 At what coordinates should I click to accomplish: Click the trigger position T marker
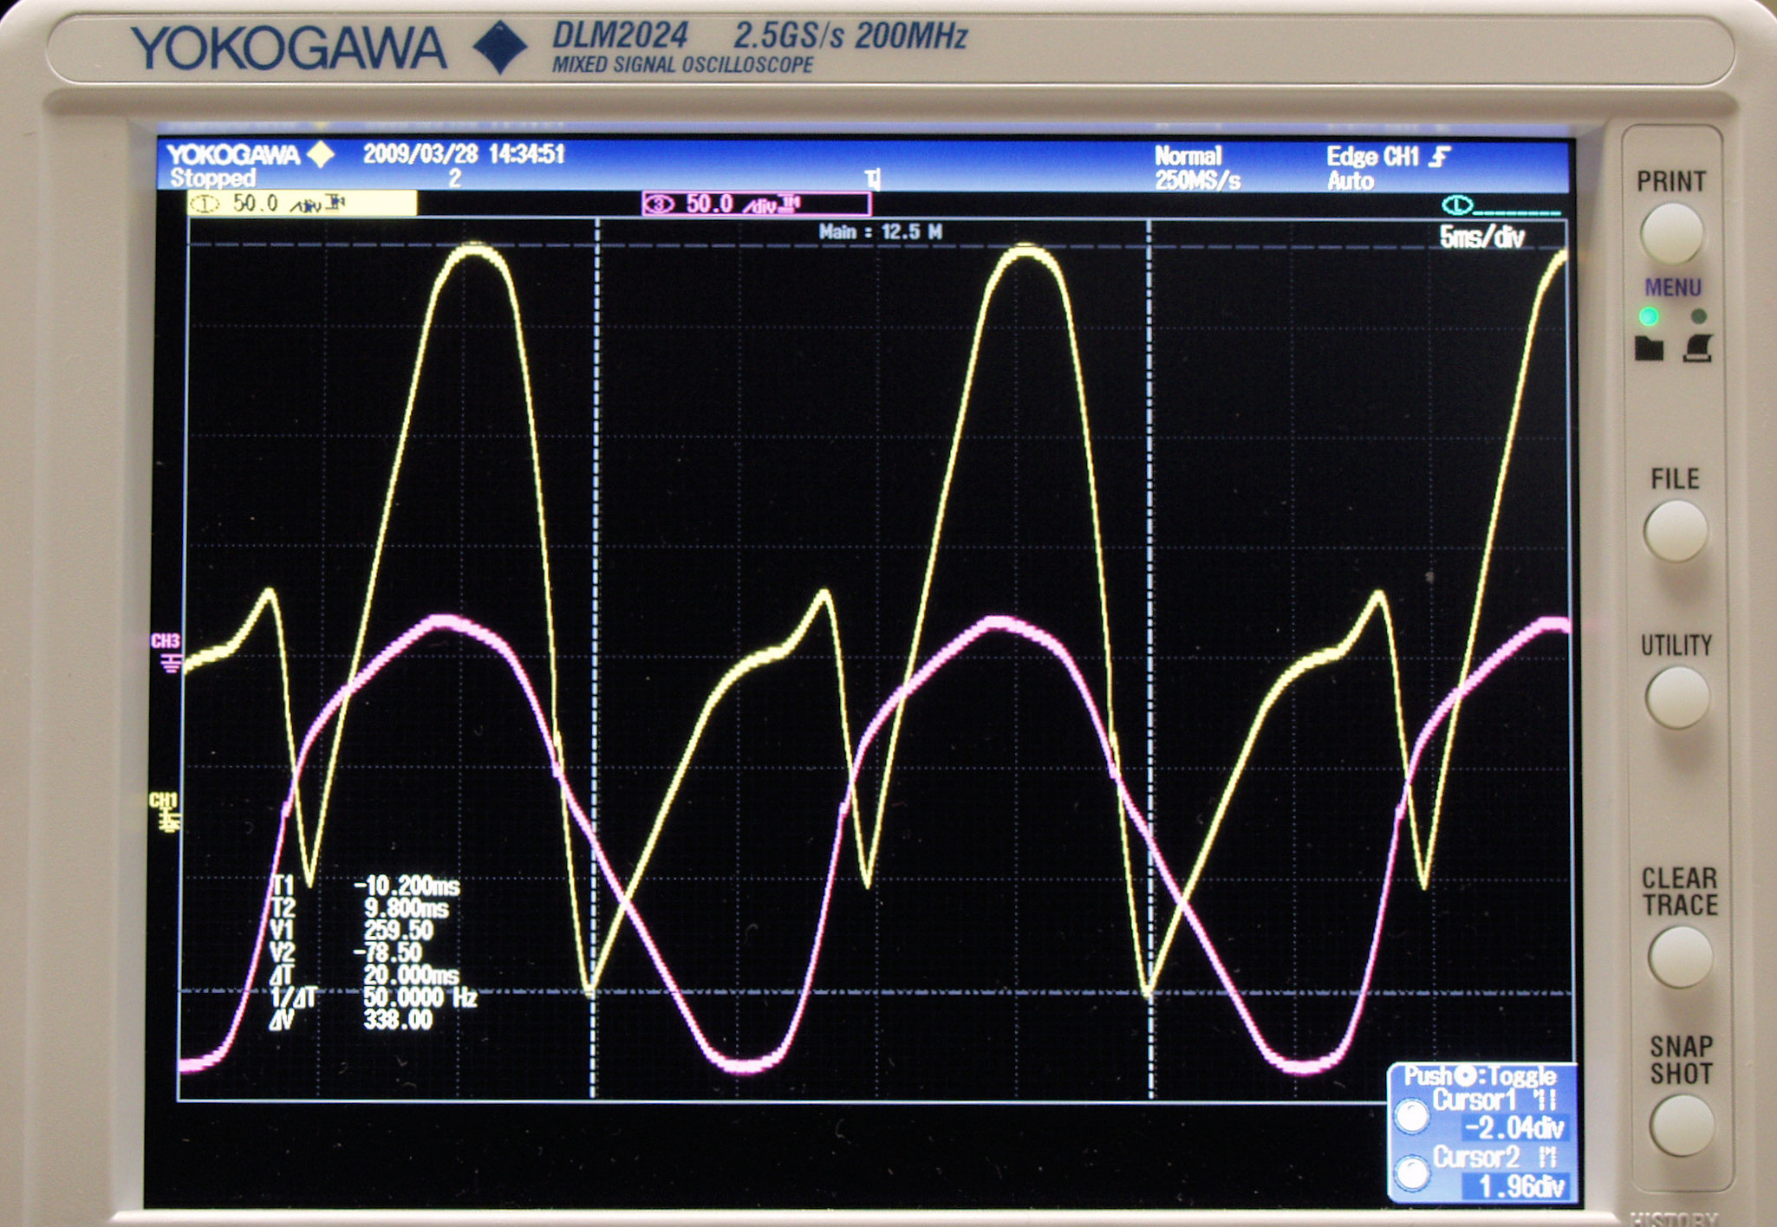pos(874,179)
